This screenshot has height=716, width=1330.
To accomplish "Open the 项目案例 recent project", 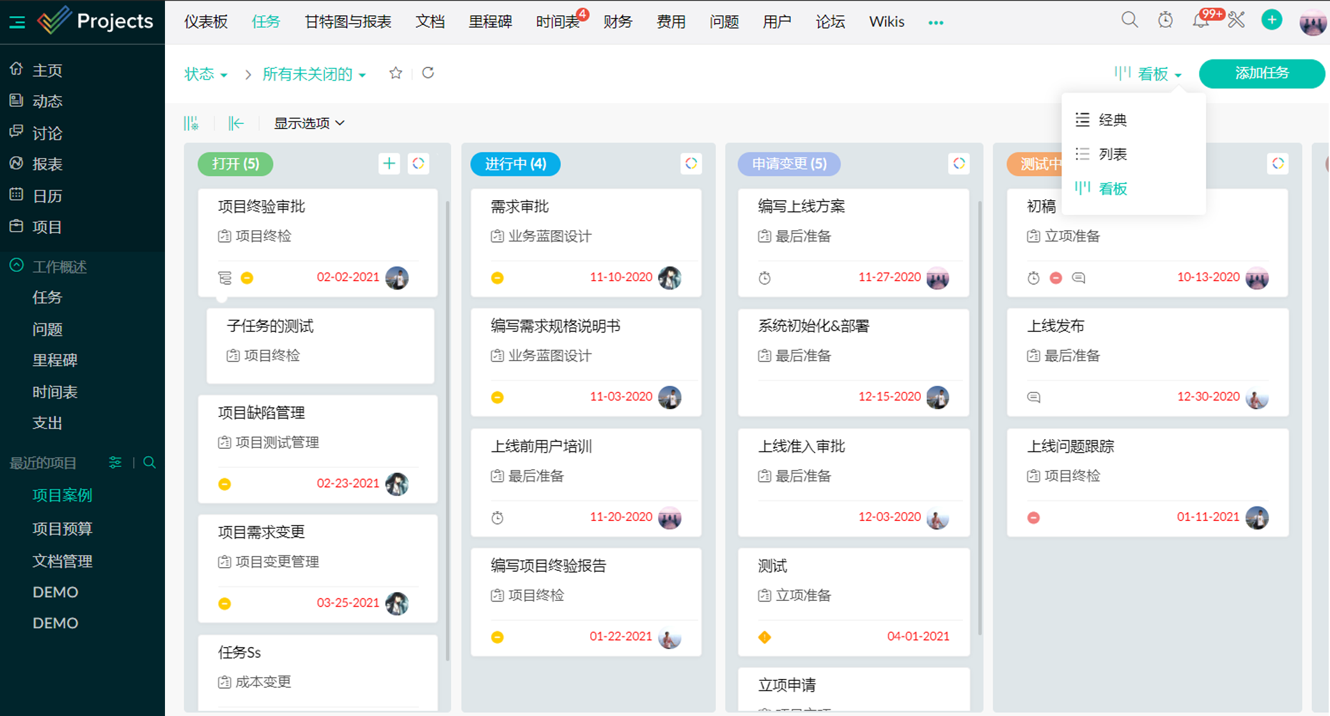I will tap(62, 495).
